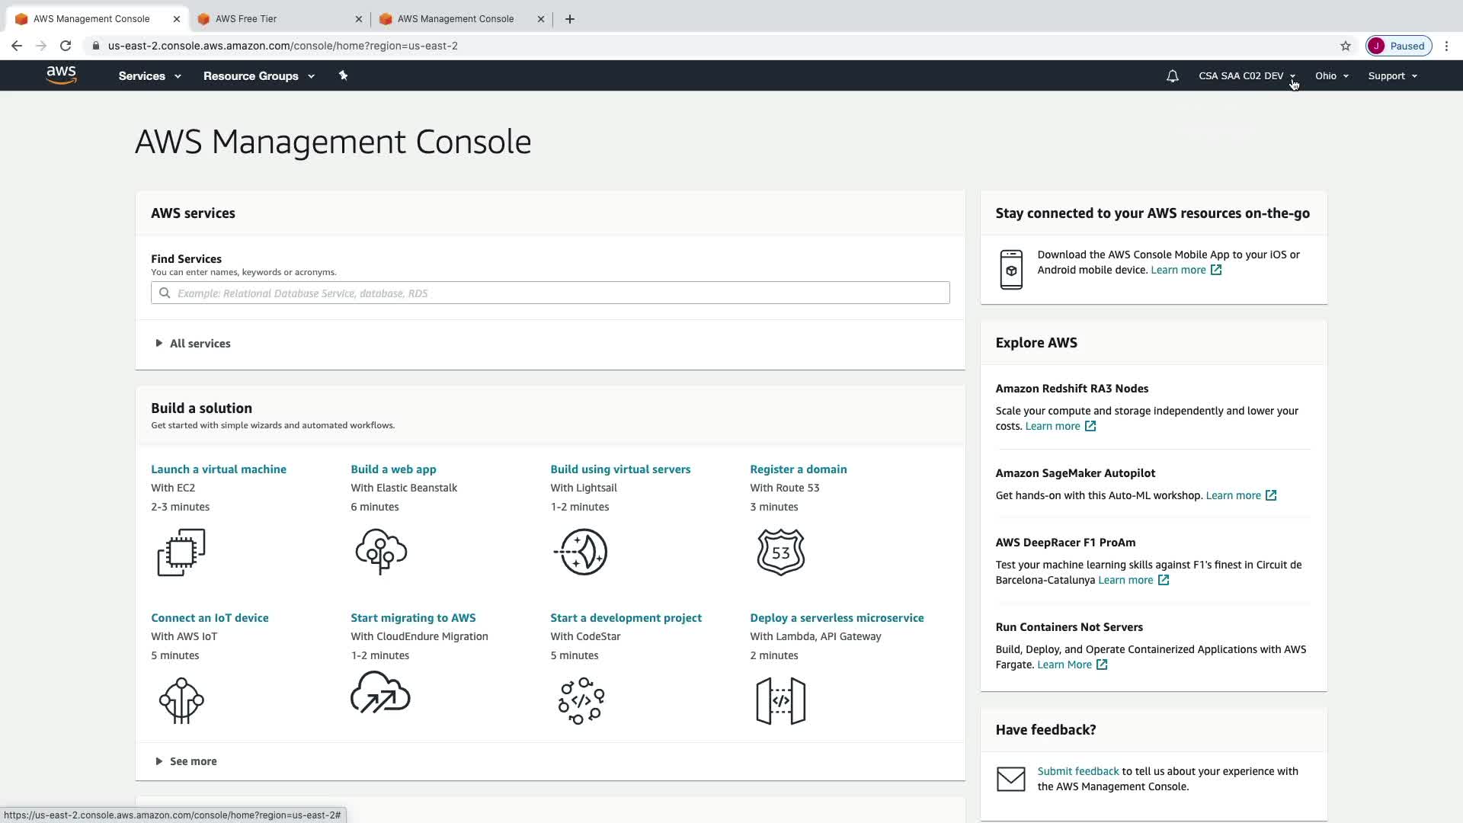Open the Resource Groups menu
Image resolution: width=1463 pixels, height=823 pixels.
[258, 76]
